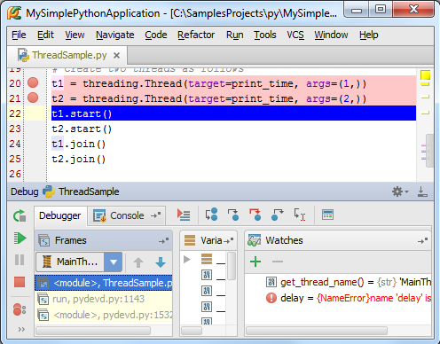Switch to the Debugger tab
440x344 pixels.
[60, 215]
